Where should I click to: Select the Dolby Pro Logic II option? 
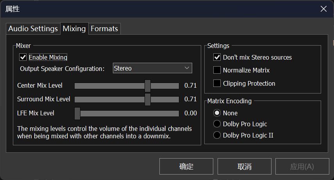(217, 135)
